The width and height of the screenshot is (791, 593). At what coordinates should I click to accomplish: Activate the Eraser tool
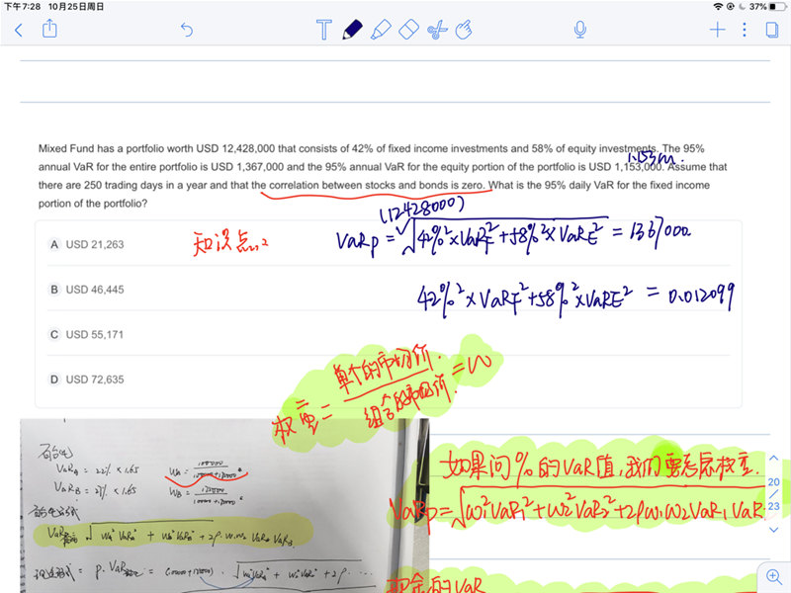409,30
